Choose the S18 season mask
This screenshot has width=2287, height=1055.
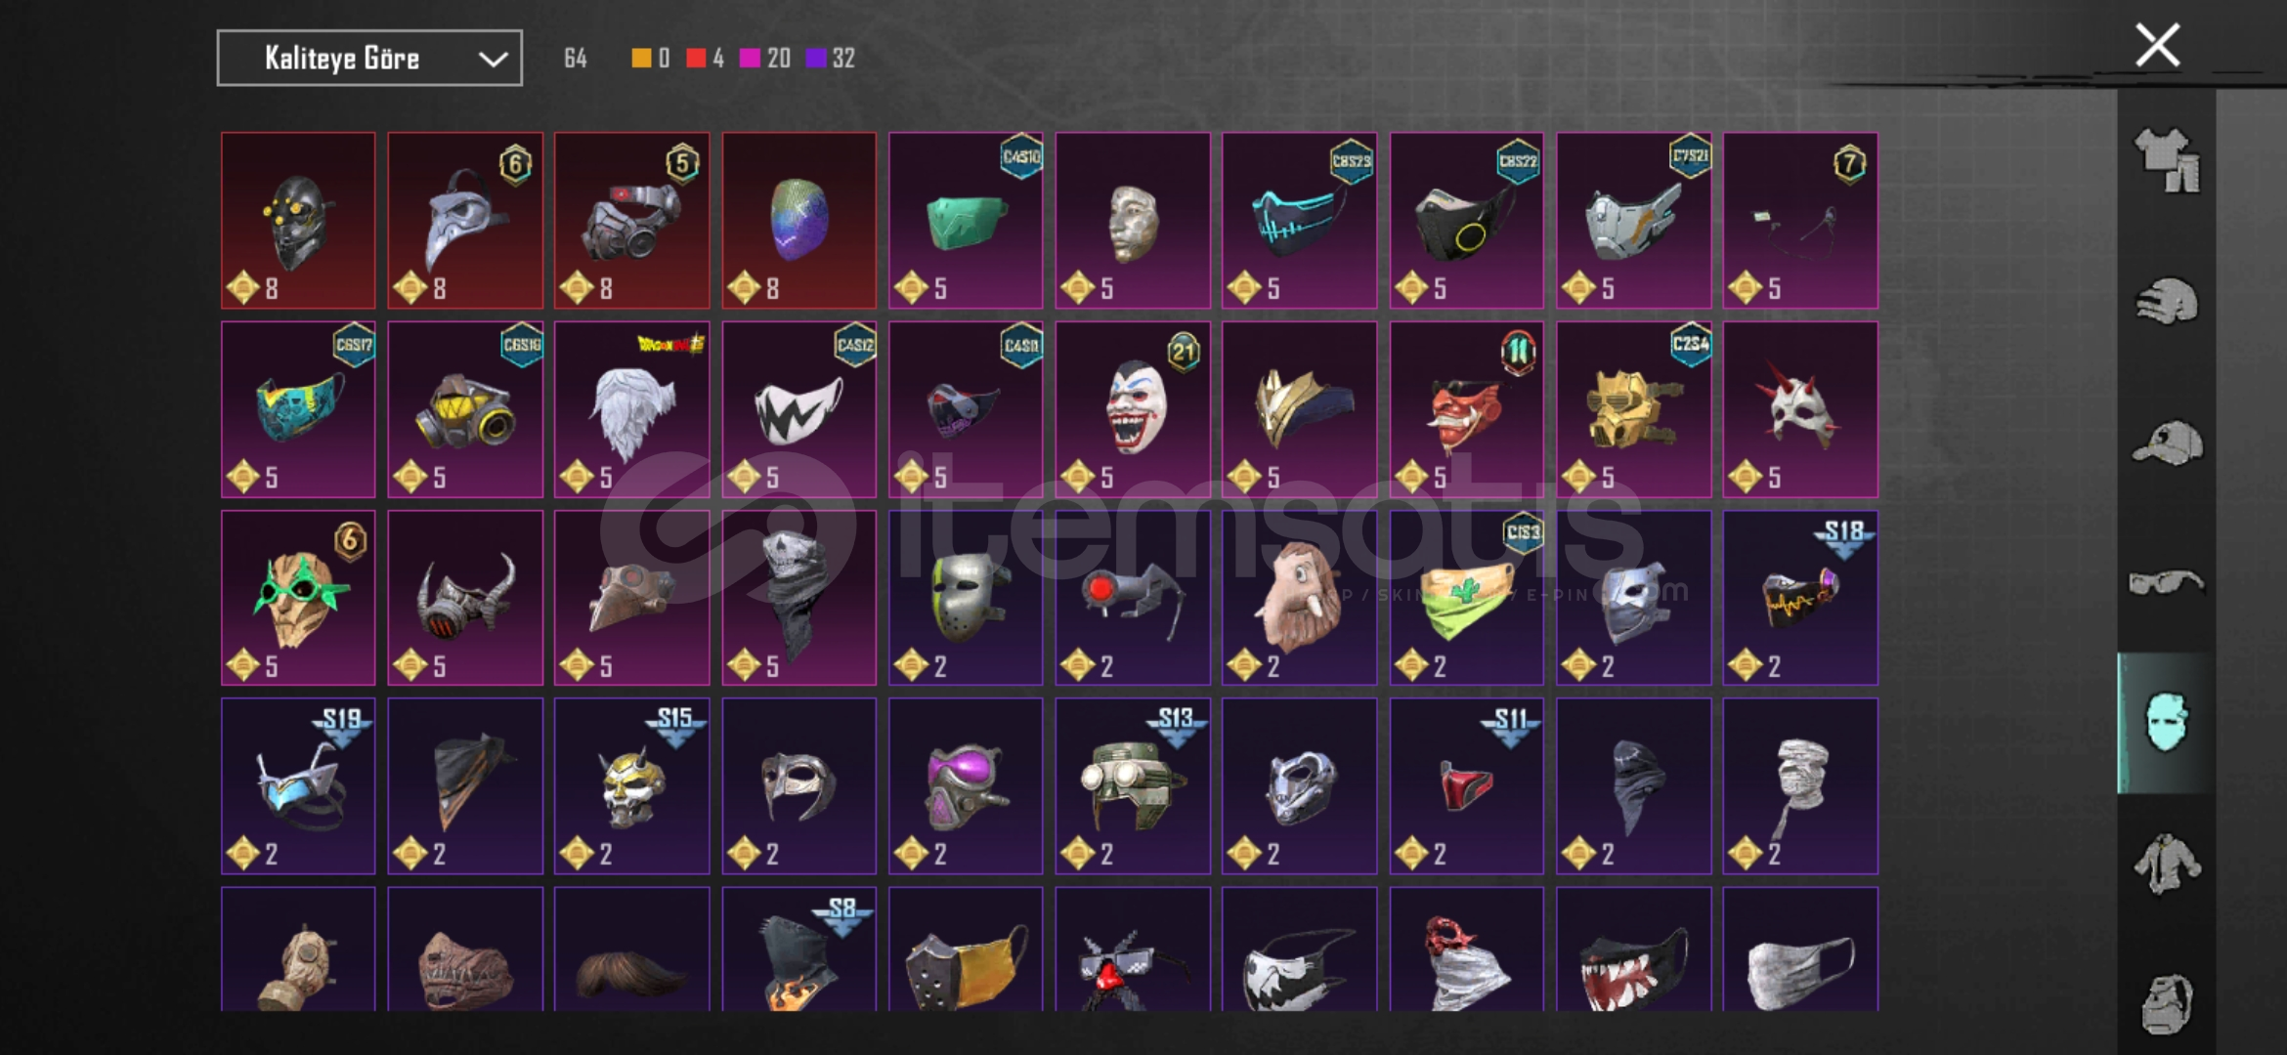pos(1800,598)
